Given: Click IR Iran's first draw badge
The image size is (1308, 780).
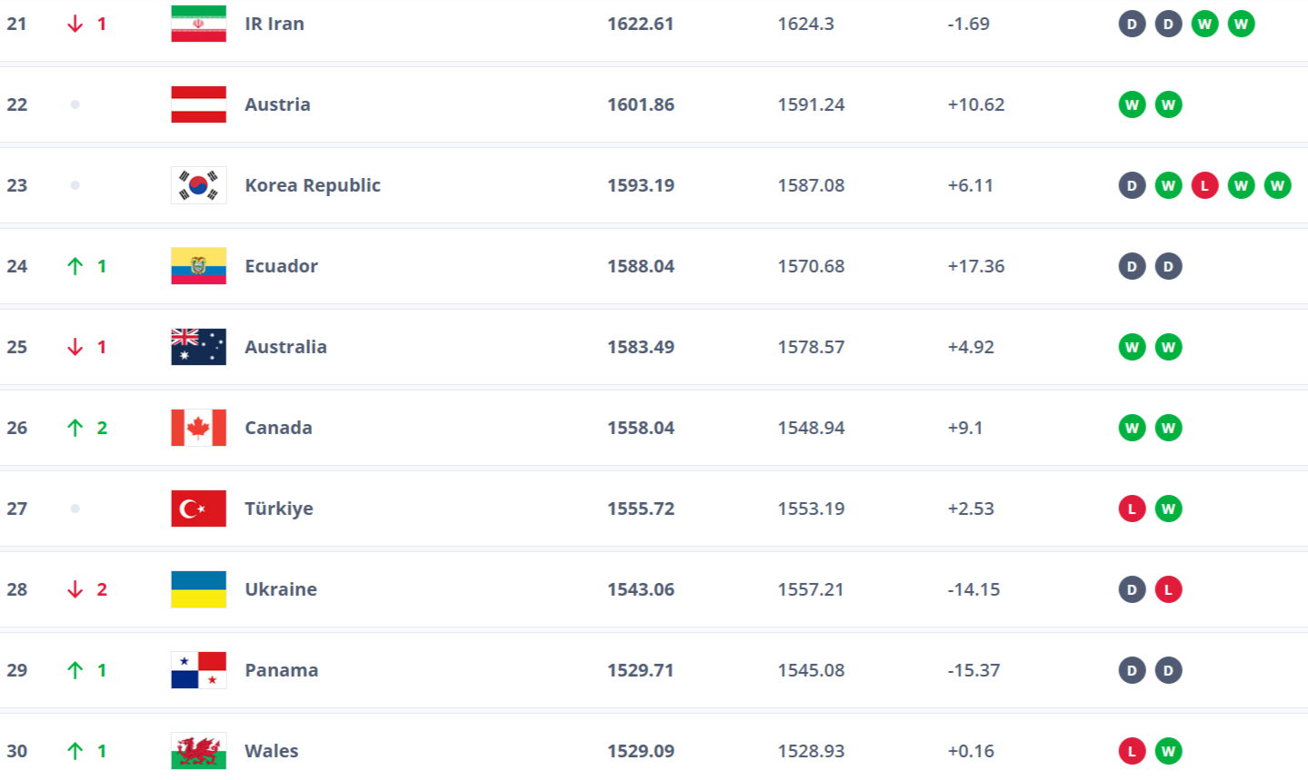Looking at the screenshot, I should click(1132, 25).
